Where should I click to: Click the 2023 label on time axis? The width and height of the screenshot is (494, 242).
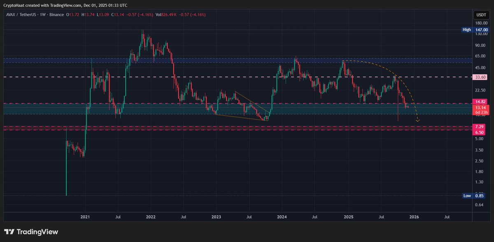point(216,216)
